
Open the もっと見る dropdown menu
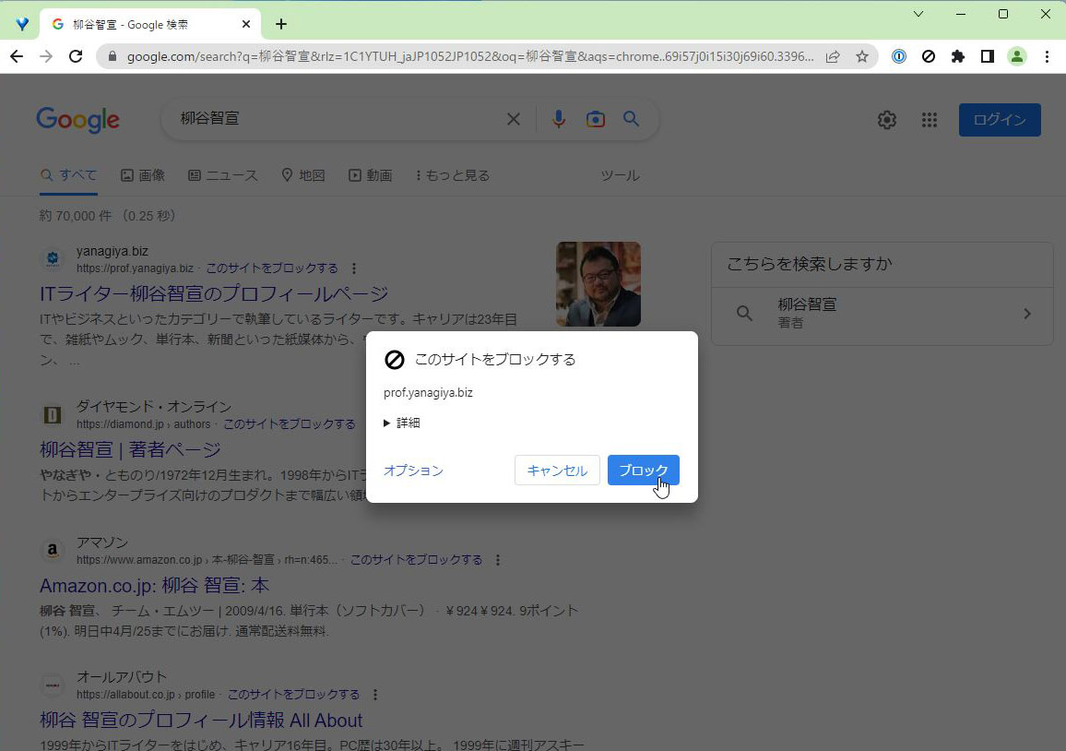(453, 175)
